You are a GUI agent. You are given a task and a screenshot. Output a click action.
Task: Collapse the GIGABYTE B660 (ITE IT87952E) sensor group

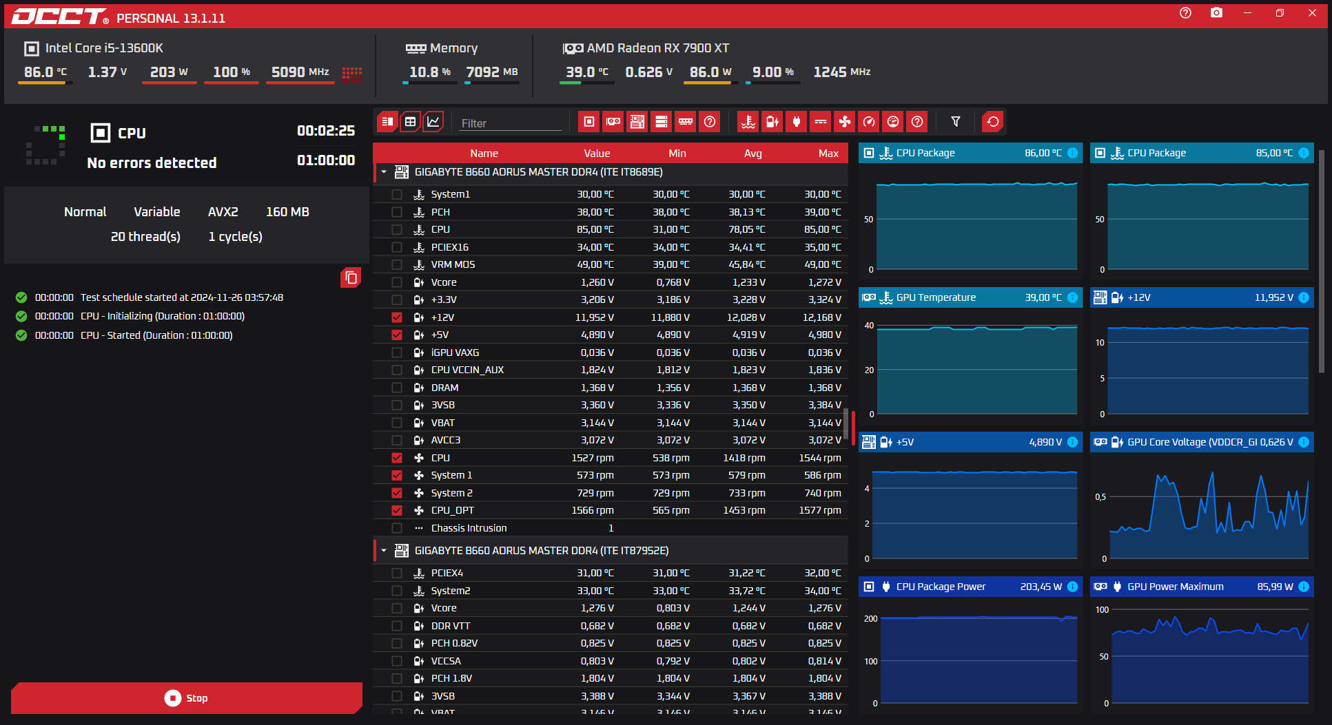coord(384,551)
